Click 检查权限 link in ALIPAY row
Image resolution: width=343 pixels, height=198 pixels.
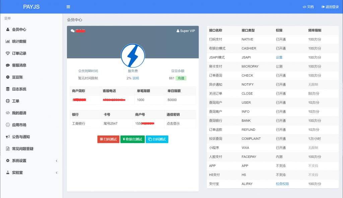(x=282, y=184)
